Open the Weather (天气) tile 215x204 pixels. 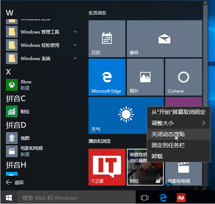click(118, 115)
